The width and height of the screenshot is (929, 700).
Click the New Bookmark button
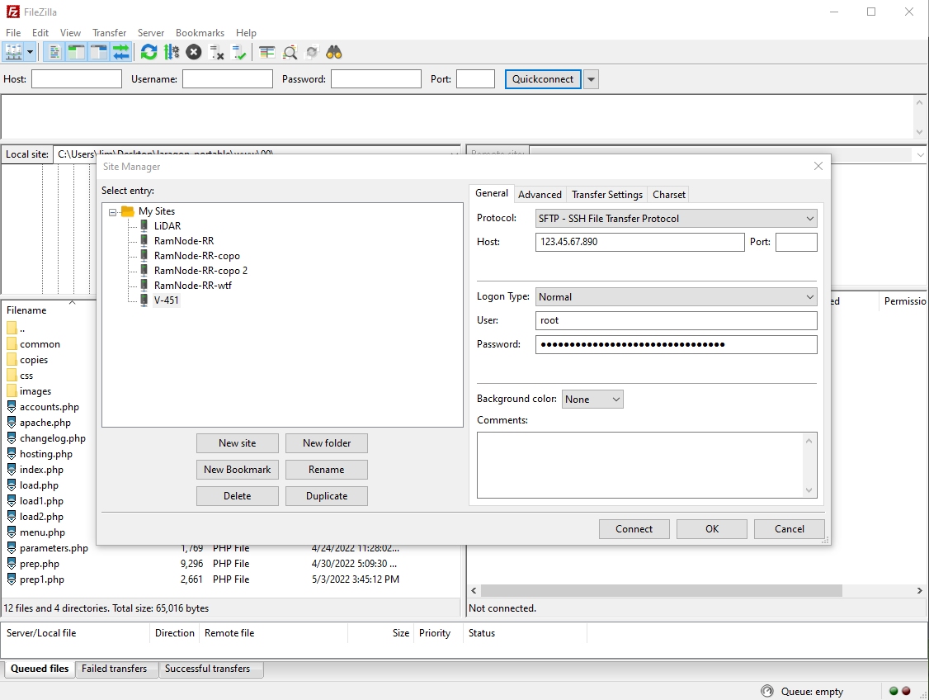click(237, 470)
